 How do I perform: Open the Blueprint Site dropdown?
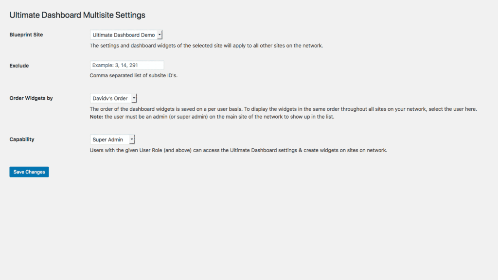coord(124,35)
